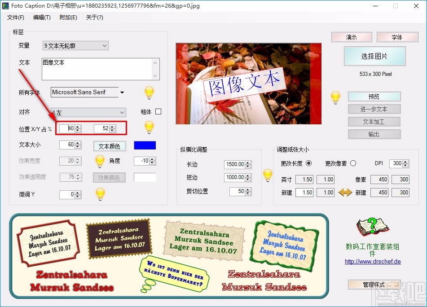Click the lightbulb hint next to the font selector
427x307 pixels.
[149, 93]
